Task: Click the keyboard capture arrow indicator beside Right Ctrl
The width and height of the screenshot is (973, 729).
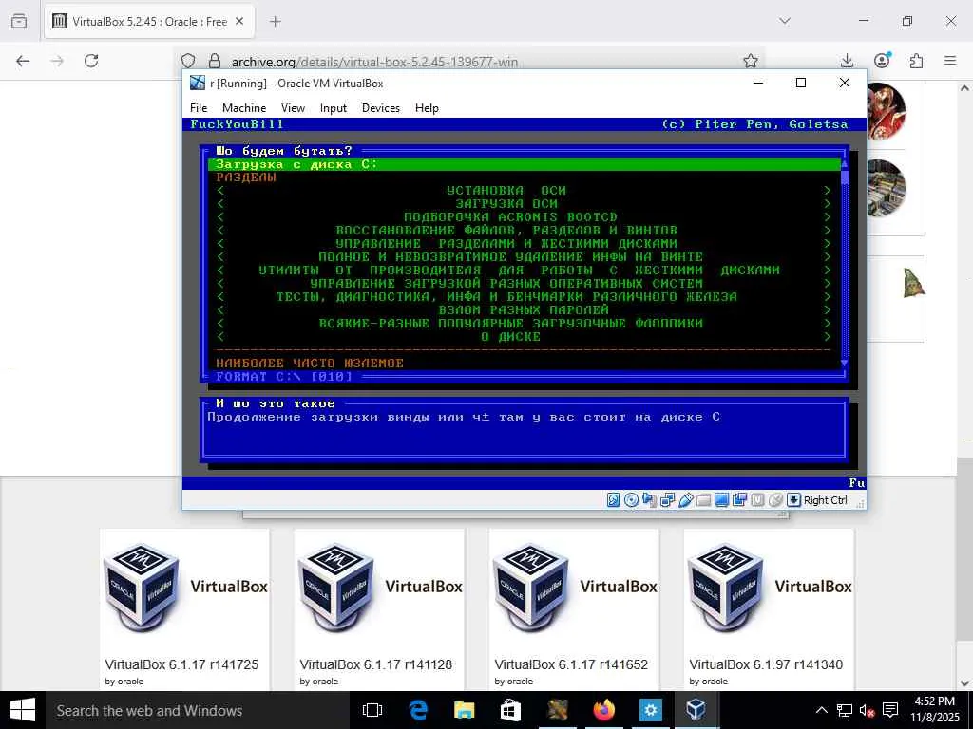Action: (793, 500)
